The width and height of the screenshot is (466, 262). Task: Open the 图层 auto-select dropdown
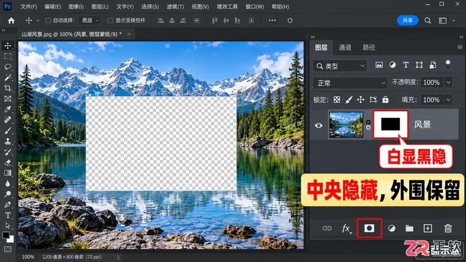pos(89,21)
